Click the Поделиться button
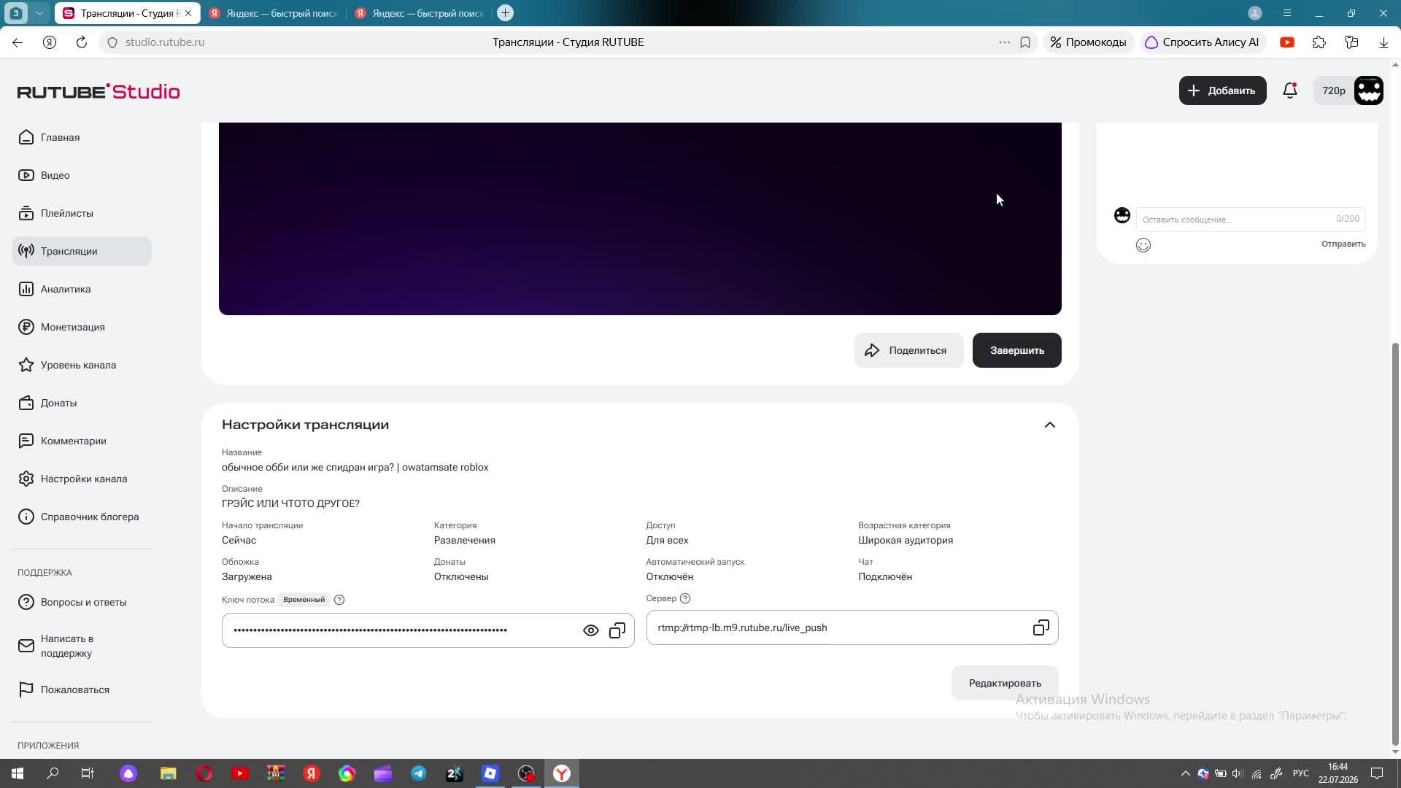1401x788 pixels. [908, 350]
